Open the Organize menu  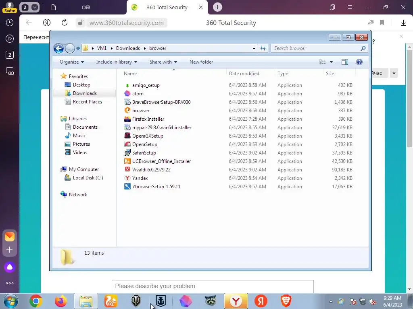[72, 62]
